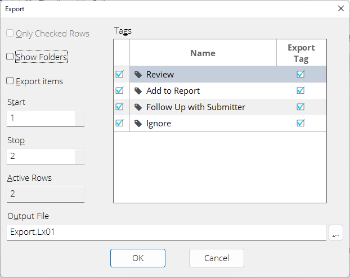Uncheck the Review tag row checkbox
Image resolution: width=350 pixels, height=278 pixels.
pyautogui.click(x=120, y=74)
